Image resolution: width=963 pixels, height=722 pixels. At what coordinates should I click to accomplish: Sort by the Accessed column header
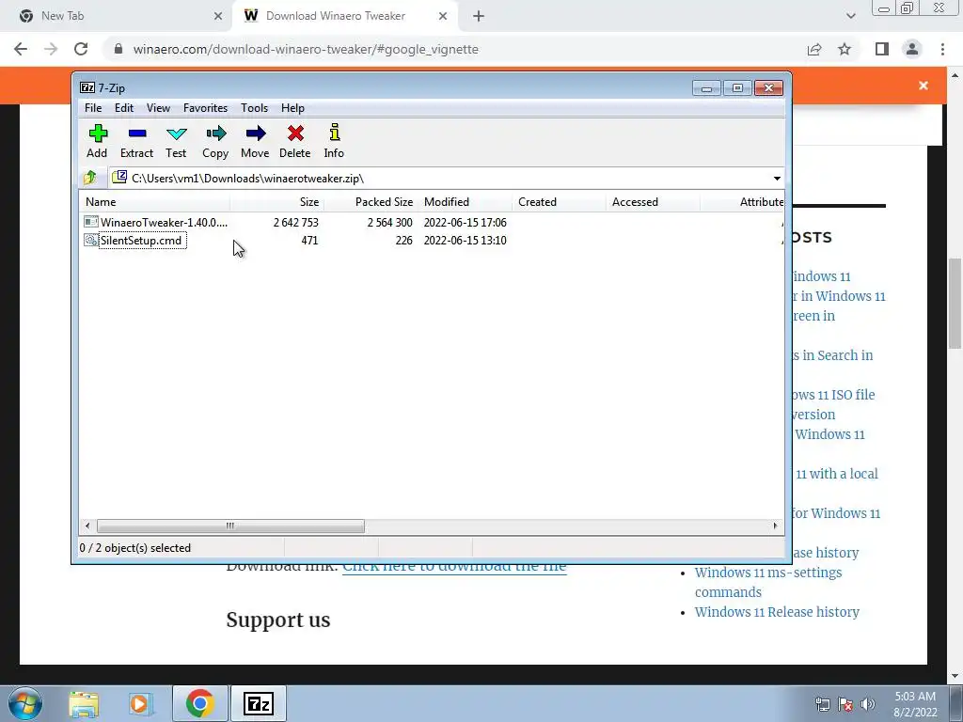(653, 202)
